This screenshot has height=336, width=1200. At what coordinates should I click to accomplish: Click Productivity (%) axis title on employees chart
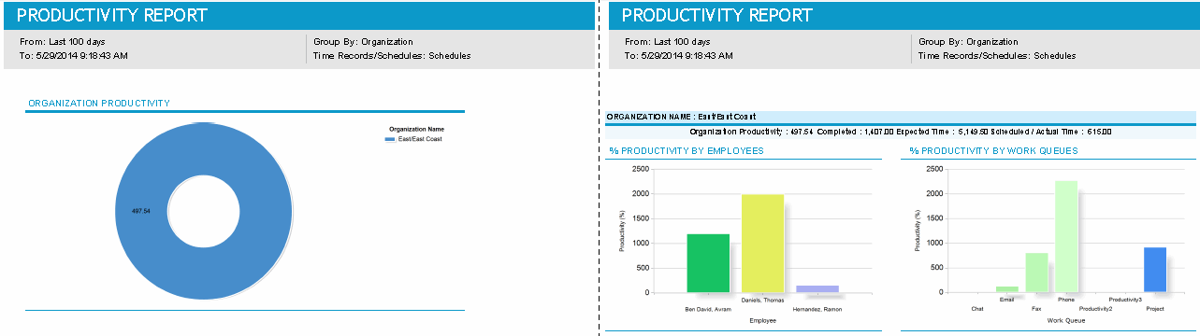[x=622, y=231]
